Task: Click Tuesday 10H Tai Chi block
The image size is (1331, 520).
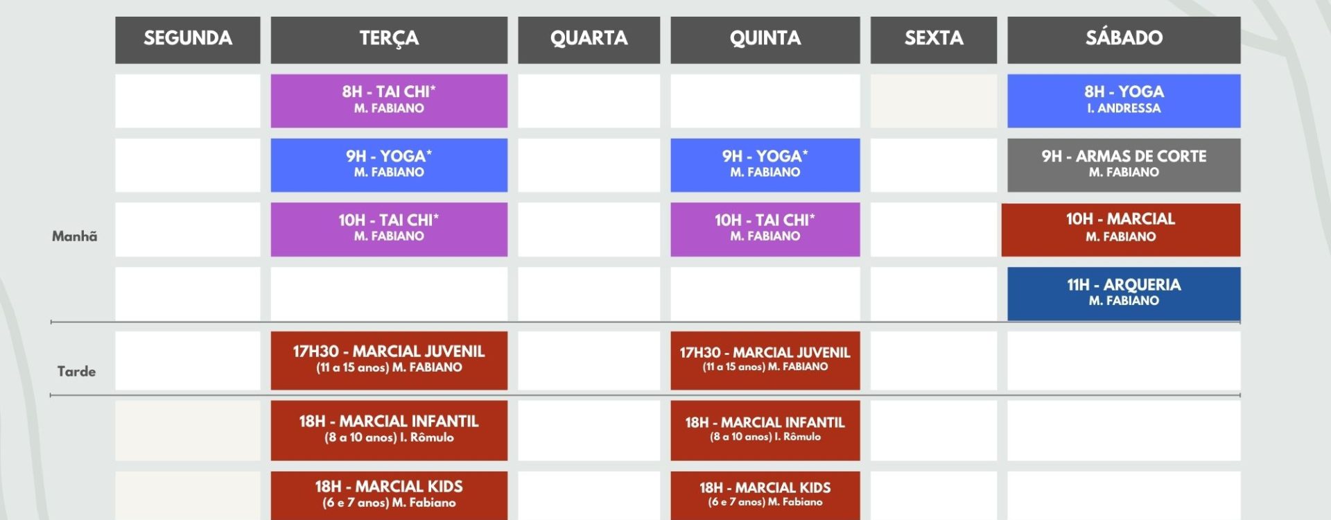Action: [x=389, y=229]
